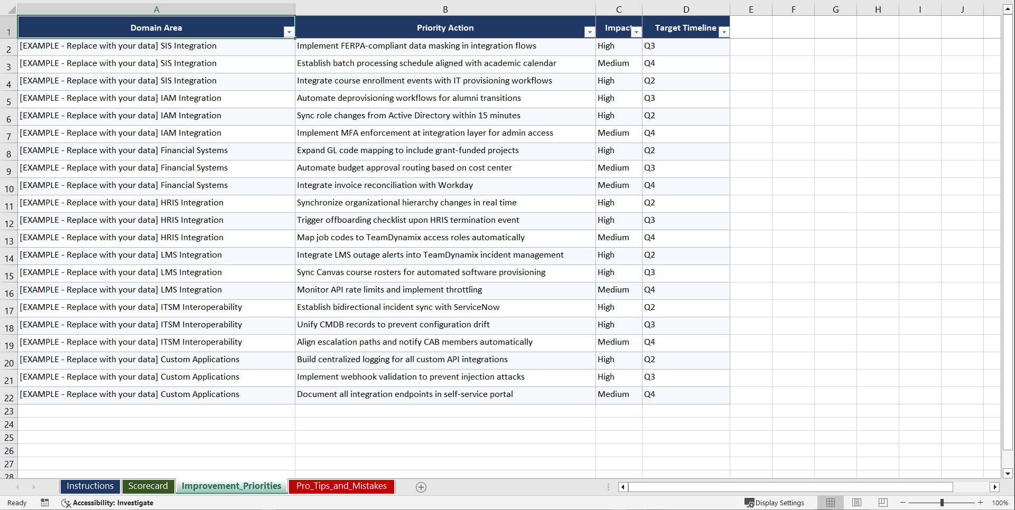Open the Impact column filter dropdown
Viewport: 1015px width, 510px height.
[636, 32]
